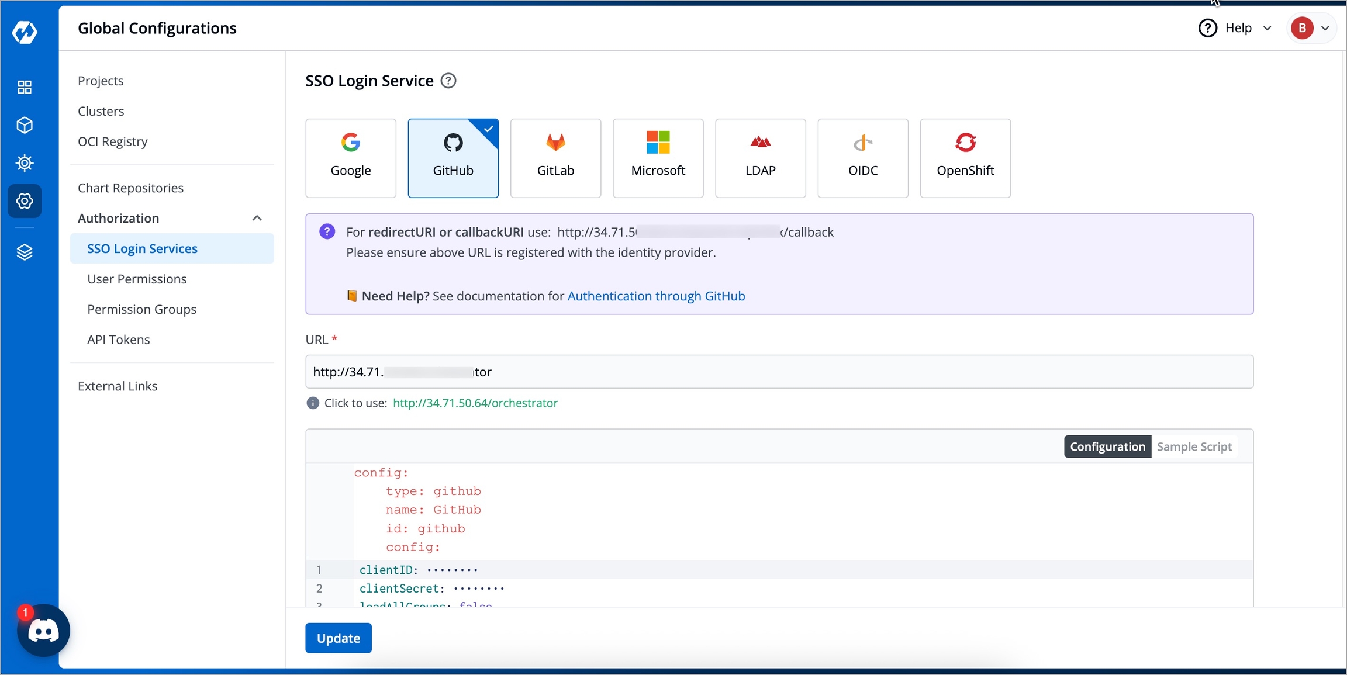Expand the user profile B dropdown
The height and width of the screenshot is (675, 1347).
[1311, 28]
